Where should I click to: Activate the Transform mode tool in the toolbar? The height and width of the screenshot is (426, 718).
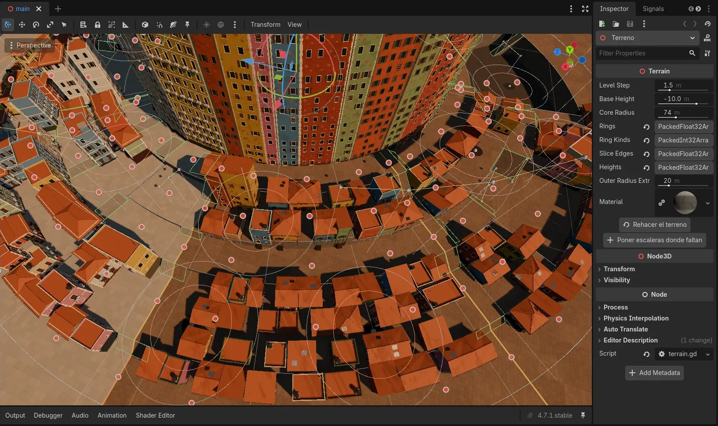(8, 25)
